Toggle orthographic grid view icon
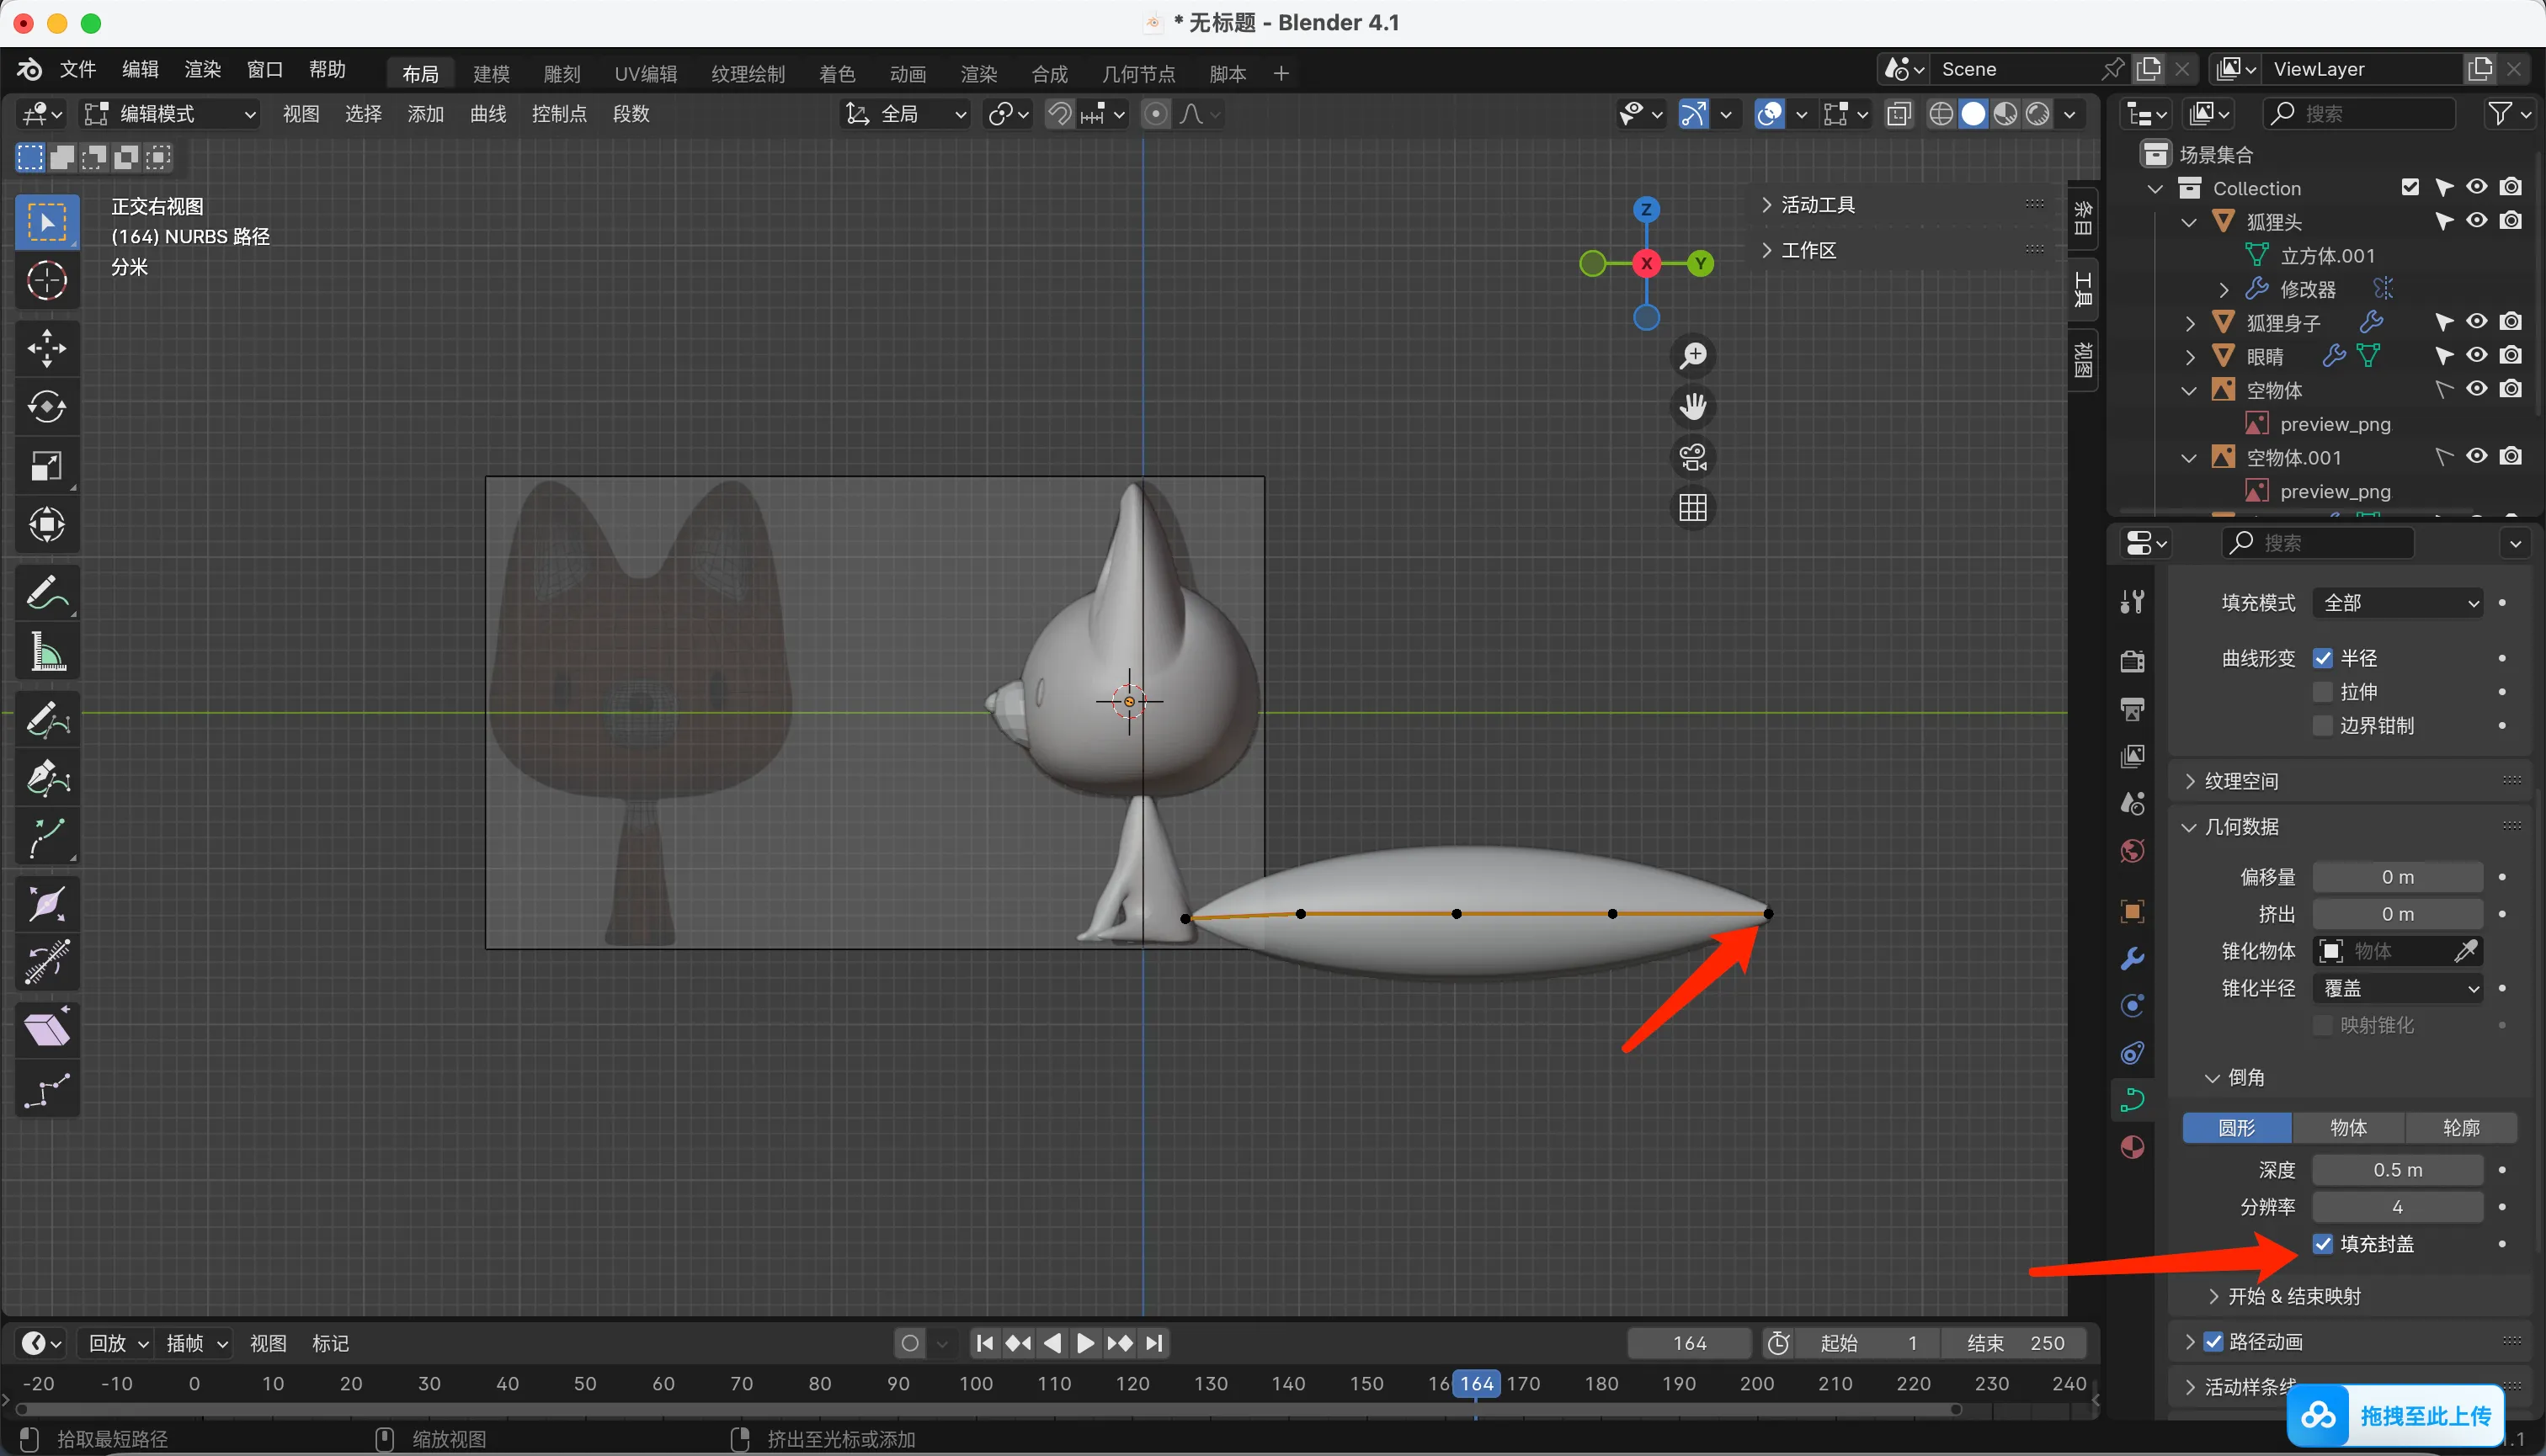This screenshot has width=2546, height=1456. click(x=1692, y=508)
